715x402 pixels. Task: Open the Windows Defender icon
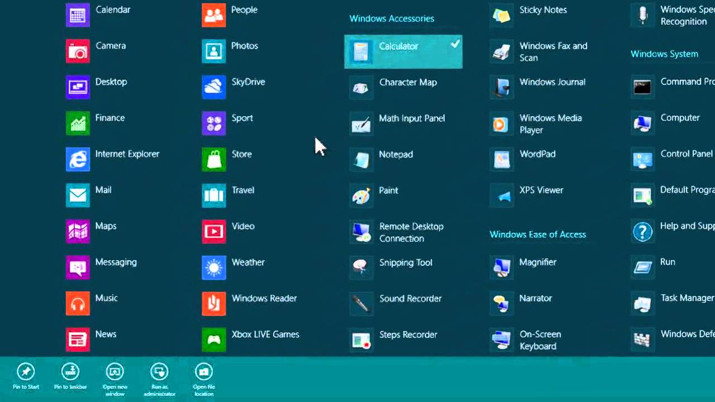coord(642,339)
